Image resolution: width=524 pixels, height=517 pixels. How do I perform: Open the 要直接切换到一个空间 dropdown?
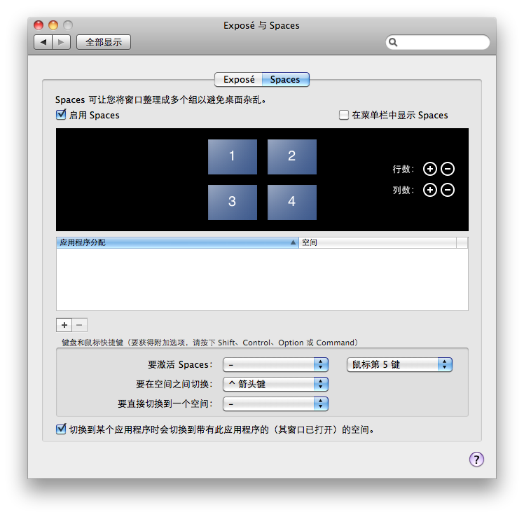(275, 404)
